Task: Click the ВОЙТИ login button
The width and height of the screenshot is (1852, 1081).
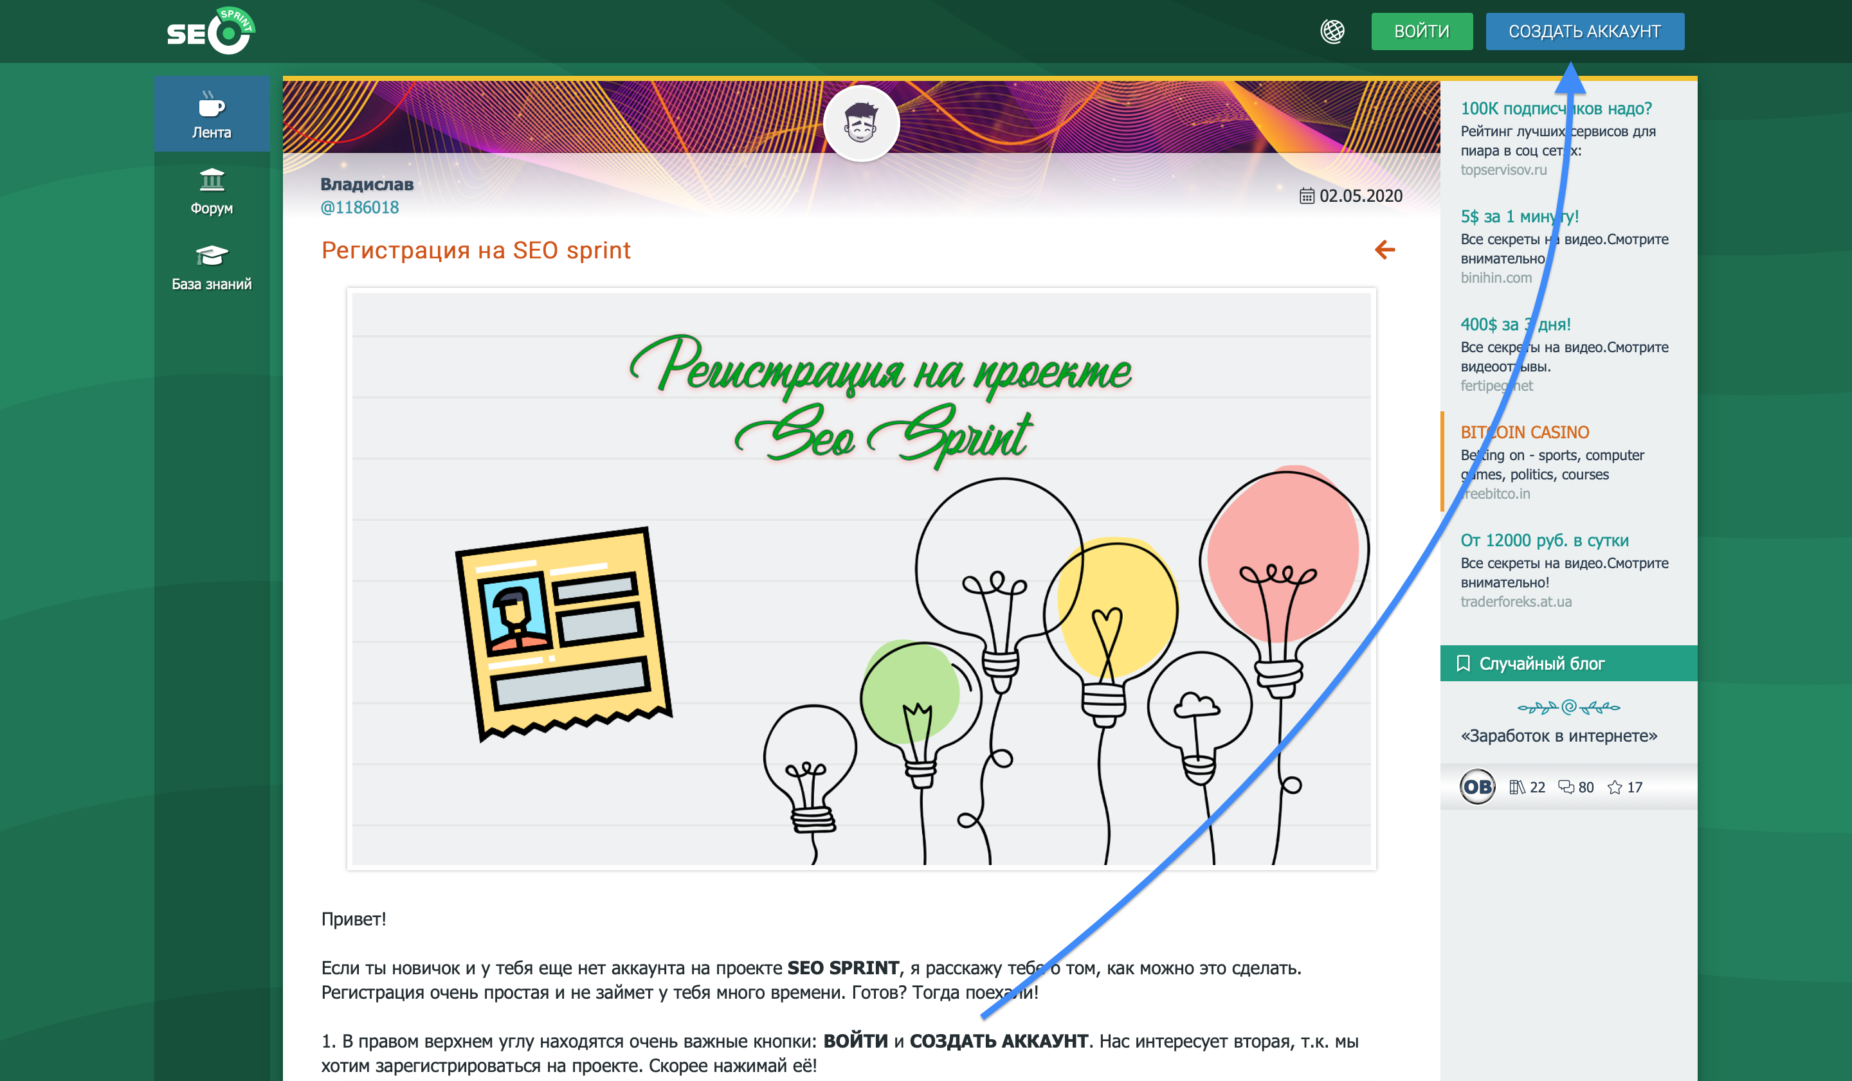Action: tap(1421, 31)
